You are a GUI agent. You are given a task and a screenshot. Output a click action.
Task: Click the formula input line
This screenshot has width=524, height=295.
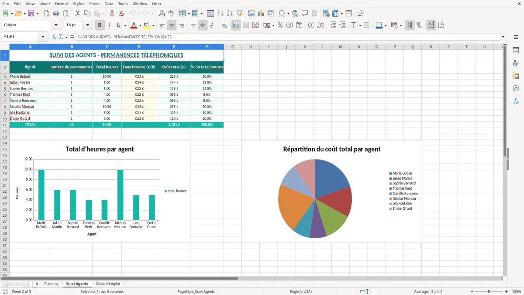[287, 37]
